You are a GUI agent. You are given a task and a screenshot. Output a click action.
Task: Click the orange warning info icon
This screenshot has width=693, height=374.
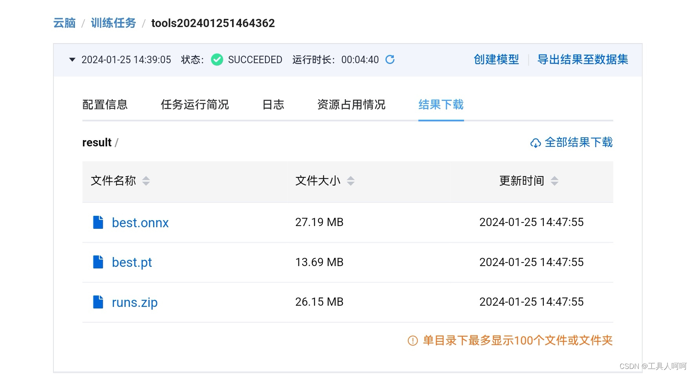[x=413, y=341]
